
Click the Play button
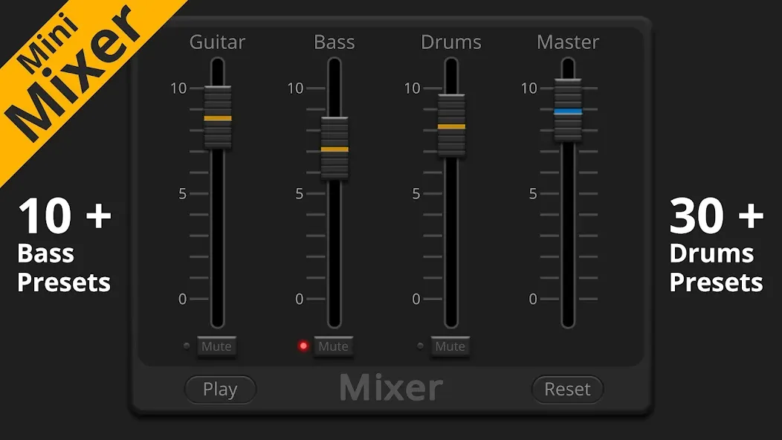tap(220, 389)
